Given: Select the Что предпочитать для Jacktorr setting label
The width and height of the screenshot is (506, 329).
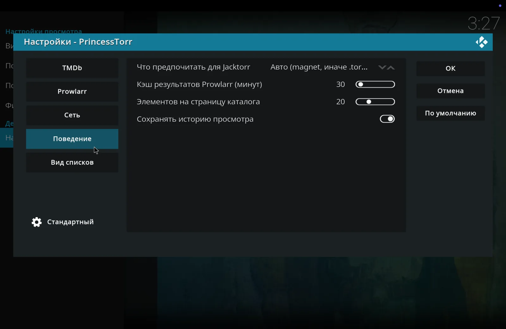Looking at the screenshot, I should click(194, 67).
